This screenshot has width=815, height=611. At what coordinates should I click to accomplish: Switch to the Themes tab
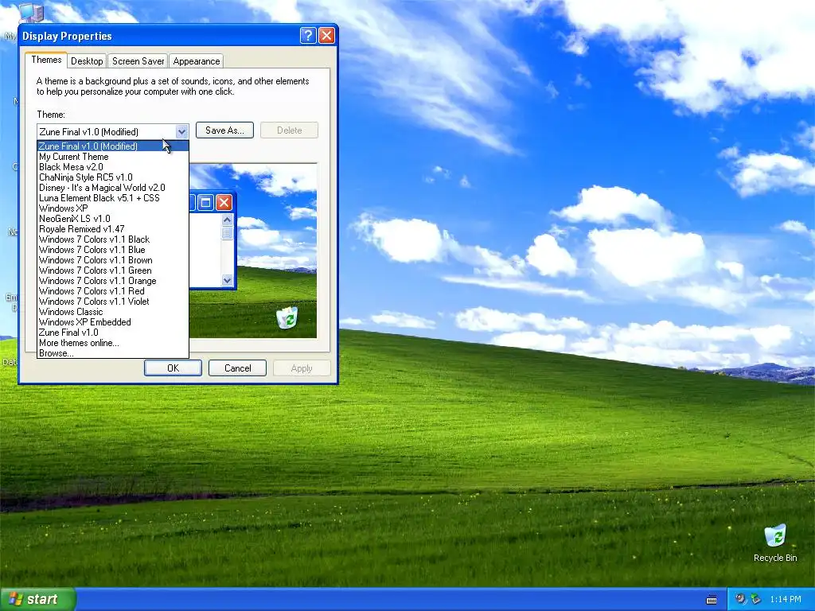(x=46, y=60)
